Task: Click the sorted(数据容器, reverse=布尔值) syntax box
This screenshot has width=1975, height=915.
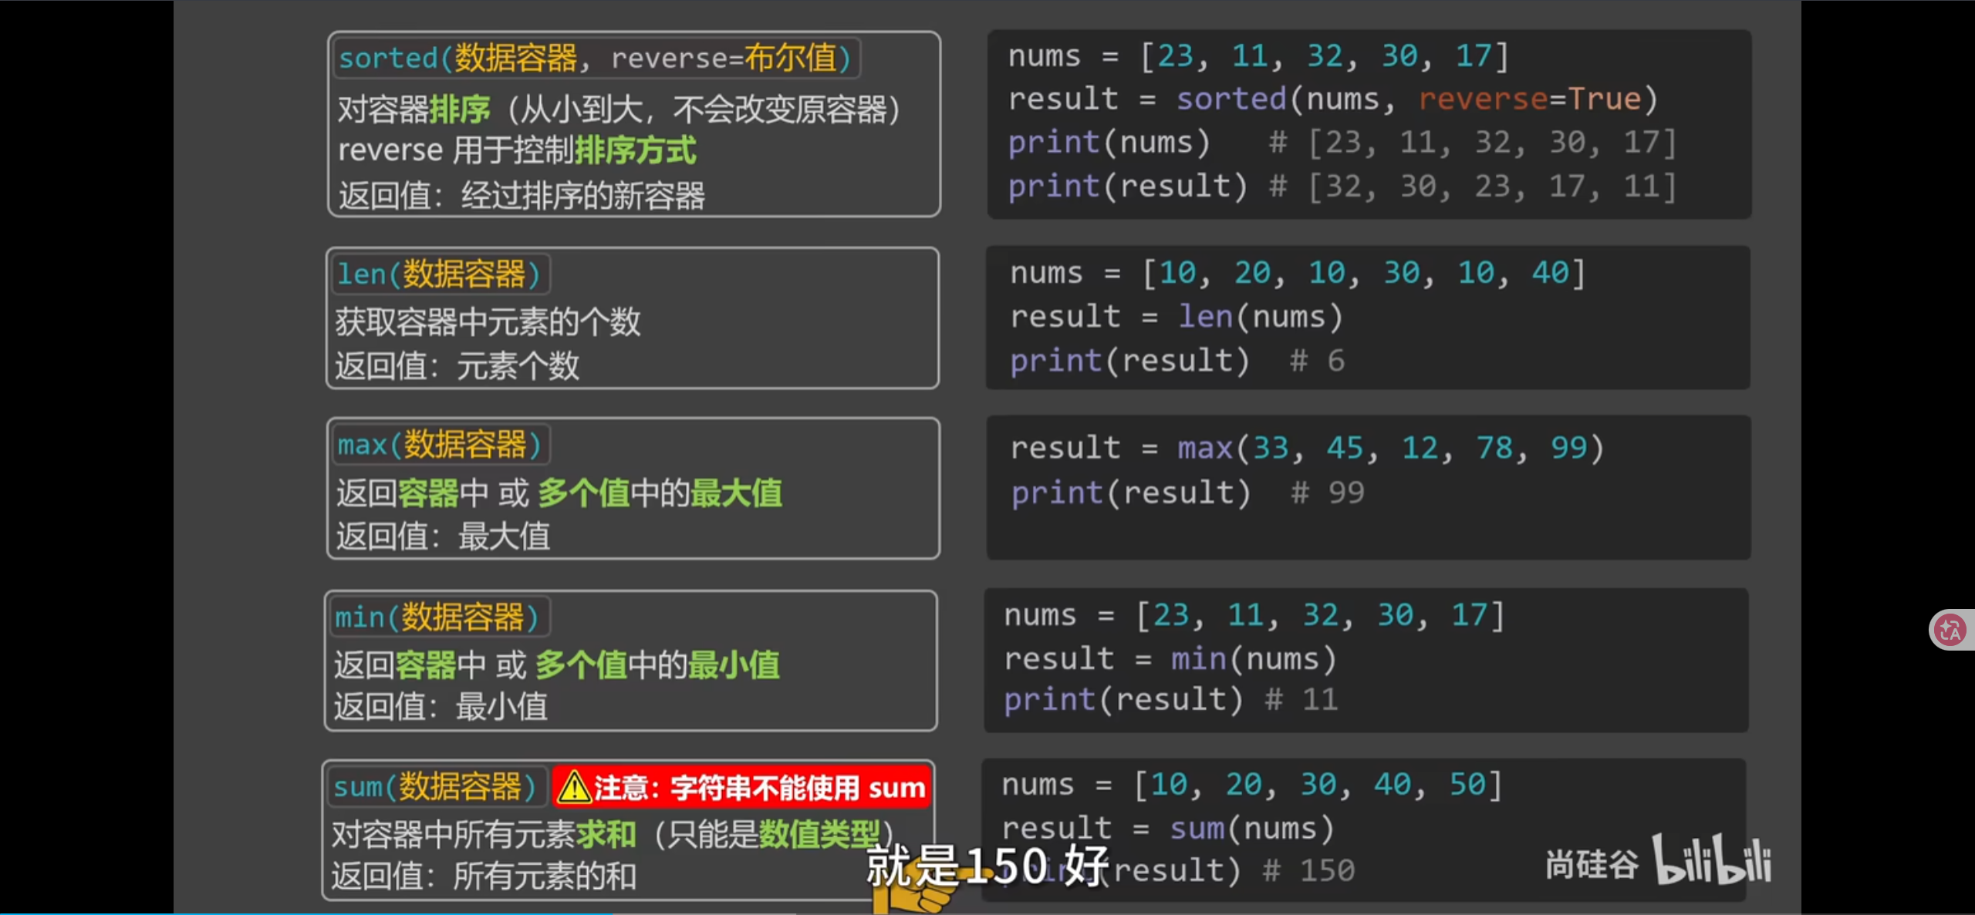Action: click(x=596, y=59)
